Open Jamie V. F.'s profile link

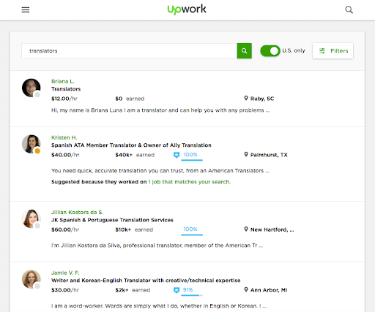(x=65, y=273)
